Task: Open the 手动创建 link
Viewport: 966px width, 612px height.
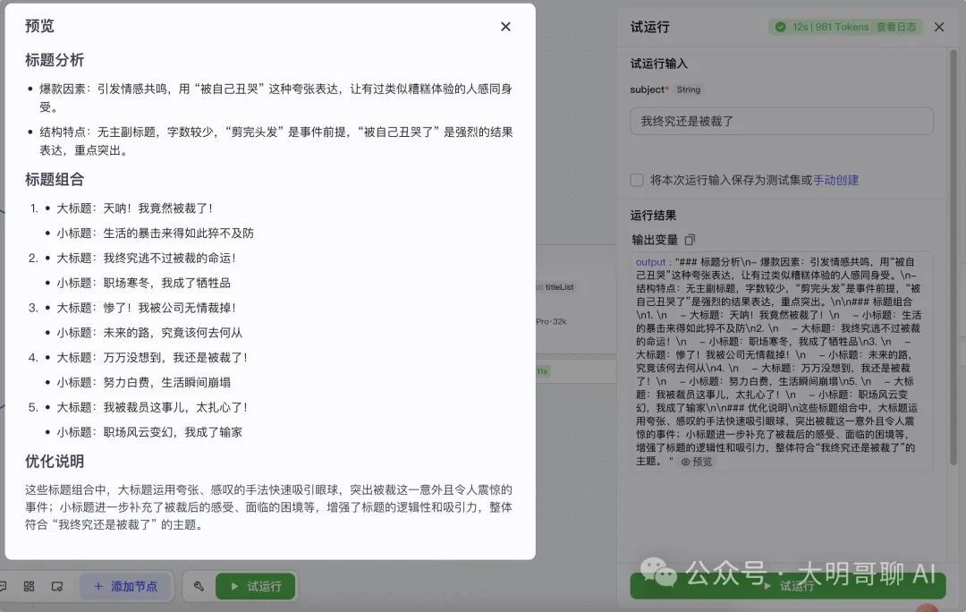Action: [x=835, y=180]
